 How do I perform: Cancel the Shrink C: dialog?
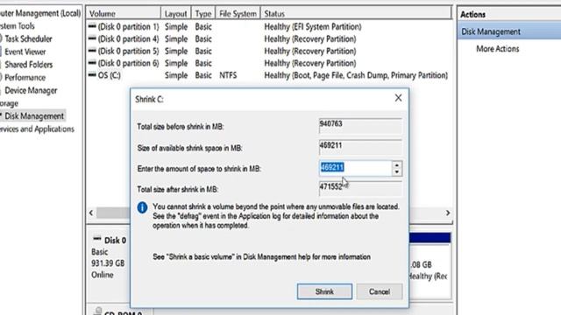(x=380, y=291)
